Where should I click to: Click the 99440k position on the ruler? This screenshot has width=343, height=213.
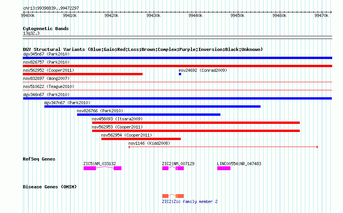click(195, 15)
